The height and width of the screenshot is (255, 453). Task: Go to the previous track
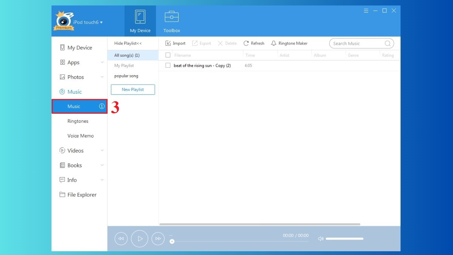(x=121, y=239)
